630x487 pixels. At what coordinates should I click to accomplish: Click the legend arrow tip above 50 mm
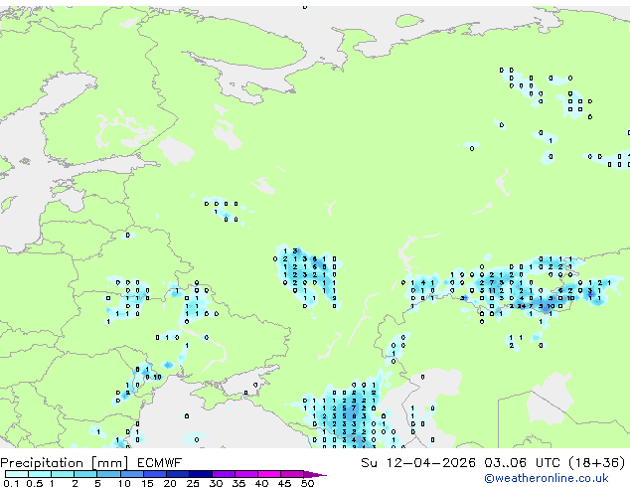[315, 474]
